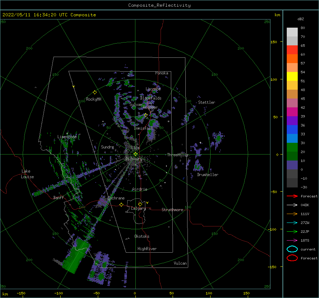Image resolution: width=319 pixels, height=298 pixels.
Task: Click the 51 dBZ yellow color swatch
Action: 292,76
